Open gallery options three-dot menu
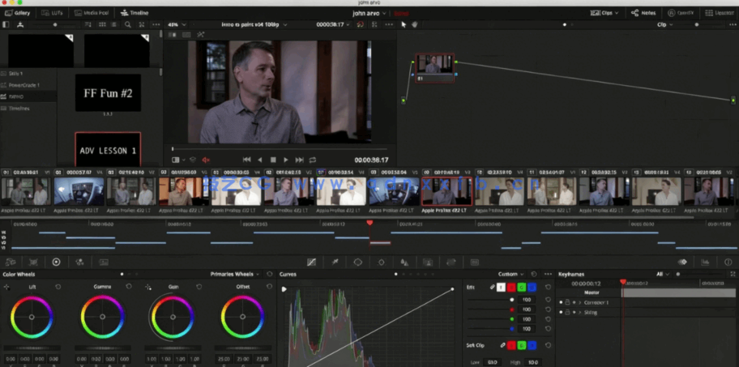This screenshot has width=739, height=367. click(156, 24)
